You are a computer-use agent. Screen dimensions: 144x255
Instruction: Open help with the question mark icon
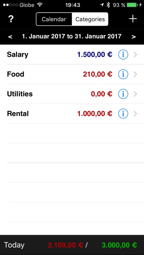11,19
